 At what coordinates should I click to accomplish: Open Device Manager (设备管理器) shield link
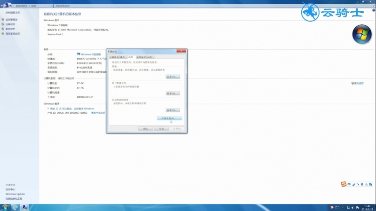11,20
